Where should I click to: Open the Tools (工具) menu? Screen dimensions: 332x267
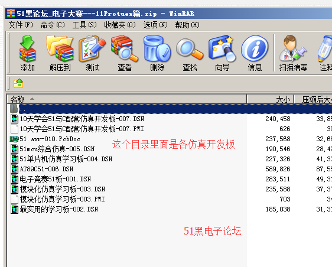click(x=84, y=25)
